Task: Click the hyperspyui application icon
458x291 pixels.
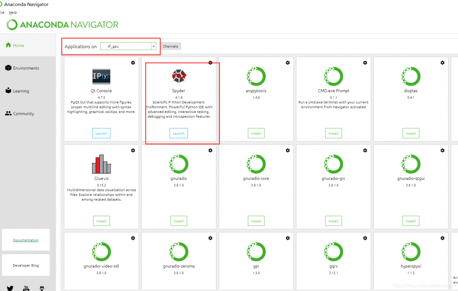Action: pyautogui.click(x=411, y=252)
